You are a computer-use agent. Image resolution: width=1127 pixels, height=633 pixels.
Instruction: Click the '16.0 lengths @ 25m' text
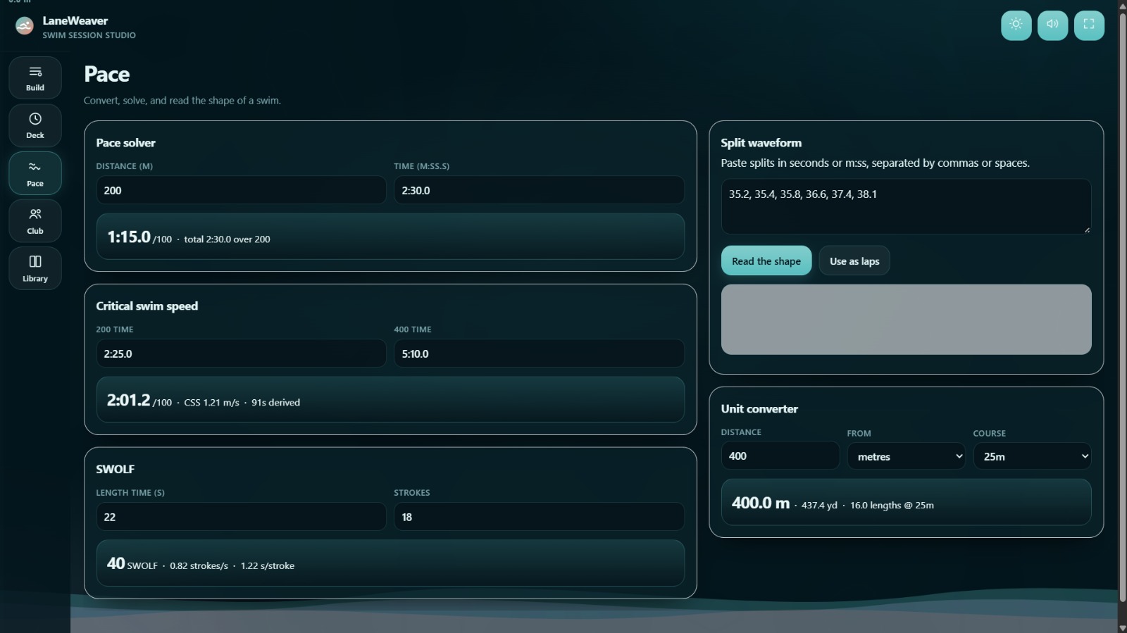tap(892, 506)
